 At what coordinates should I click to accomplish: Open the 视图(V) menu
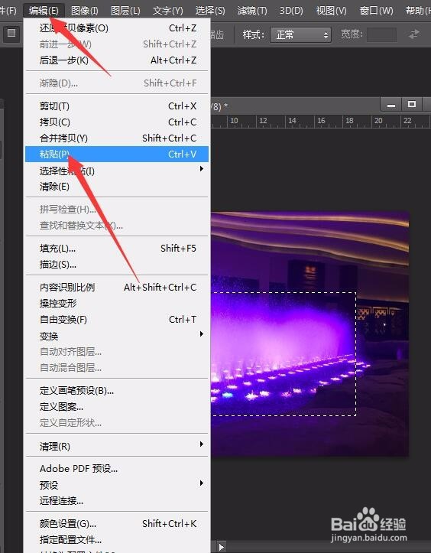tap(331, 10)
